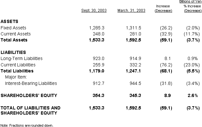The width and height of the screenshot is (202, 127).
Task: Select Total of Liabilities and Shareholders' Equity label
Action: pyautogui.click(x=30, y=110)
